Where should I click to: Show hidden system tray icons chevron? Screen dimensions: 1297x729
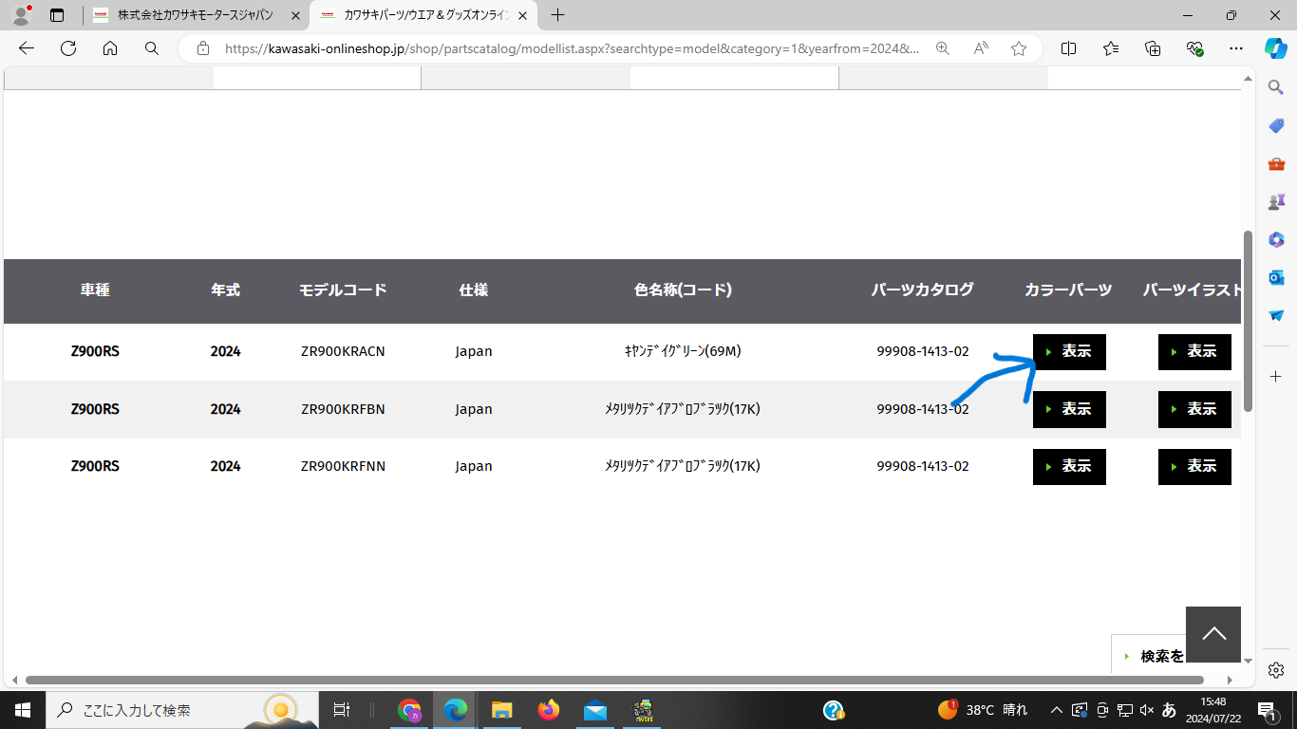pyautogui.click(x=1056, y=709)
